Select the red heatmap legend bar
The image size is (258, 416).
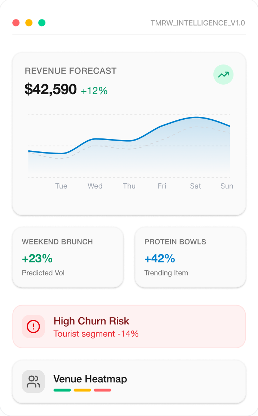[x=102, y=390]
